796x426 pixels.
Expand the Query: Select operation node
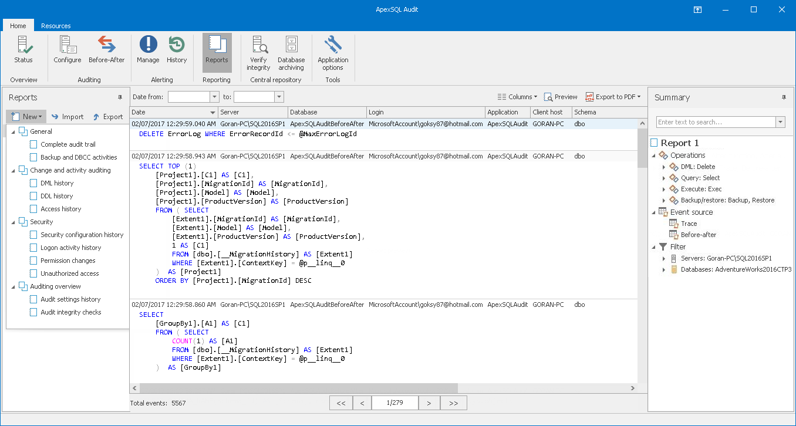(664, 178)
